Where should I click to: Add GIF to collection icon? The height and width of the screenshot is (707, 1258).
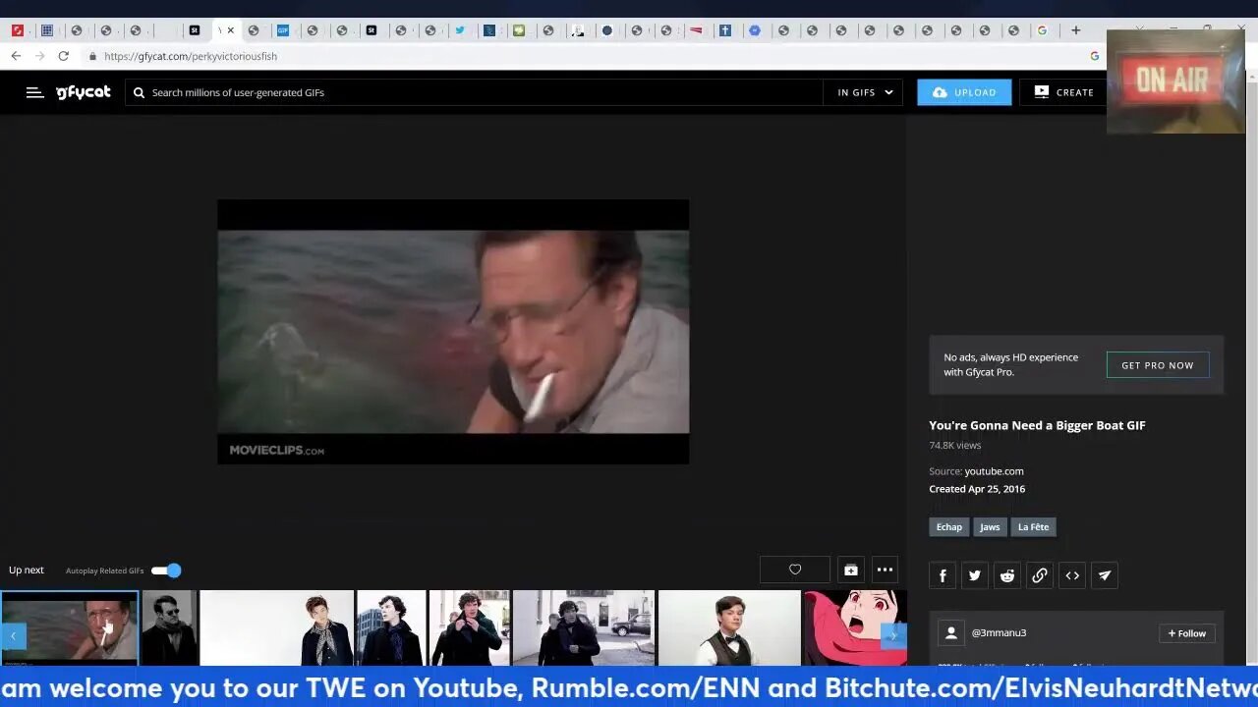coord(851,570)
